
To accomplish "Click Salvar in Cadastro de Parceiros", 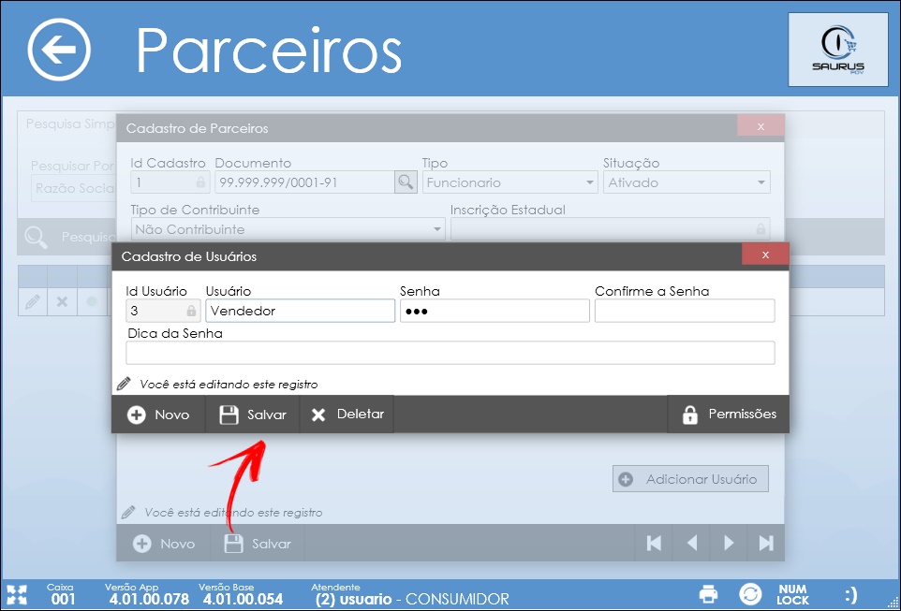I will [258, 544].
